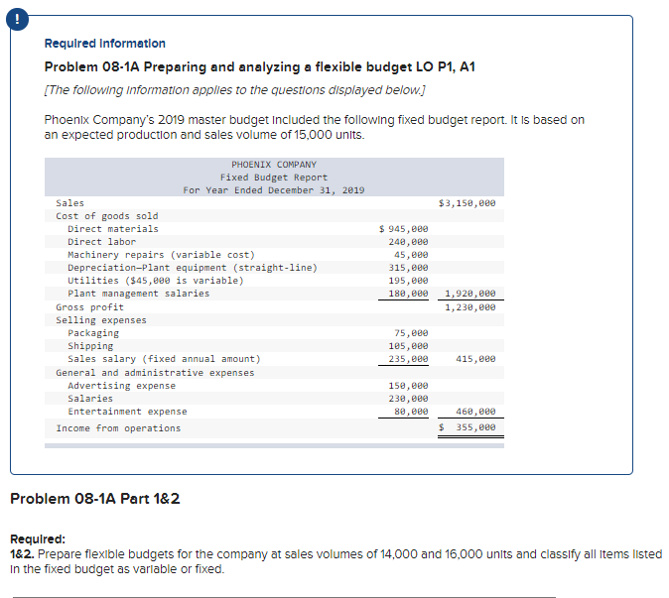Click the 'Entertainment expense' row label

(128, 412)
